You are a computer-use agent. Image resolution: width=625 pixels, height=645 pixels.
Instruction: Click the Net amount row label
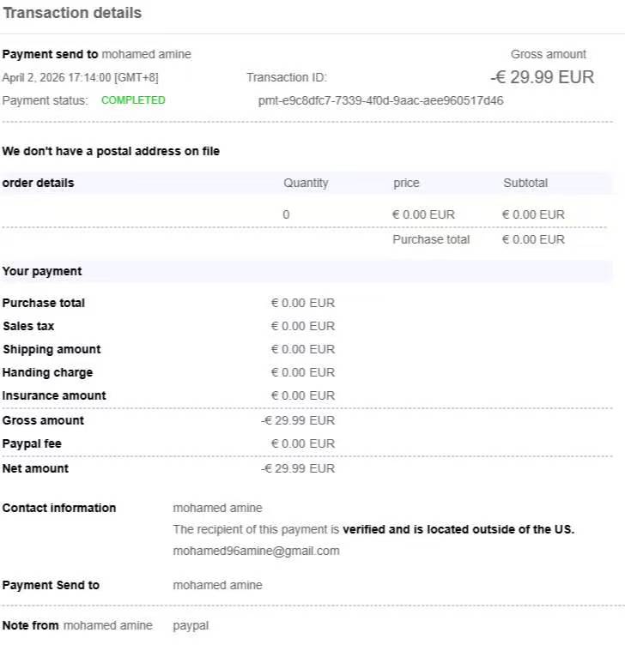tap(35, 468)
